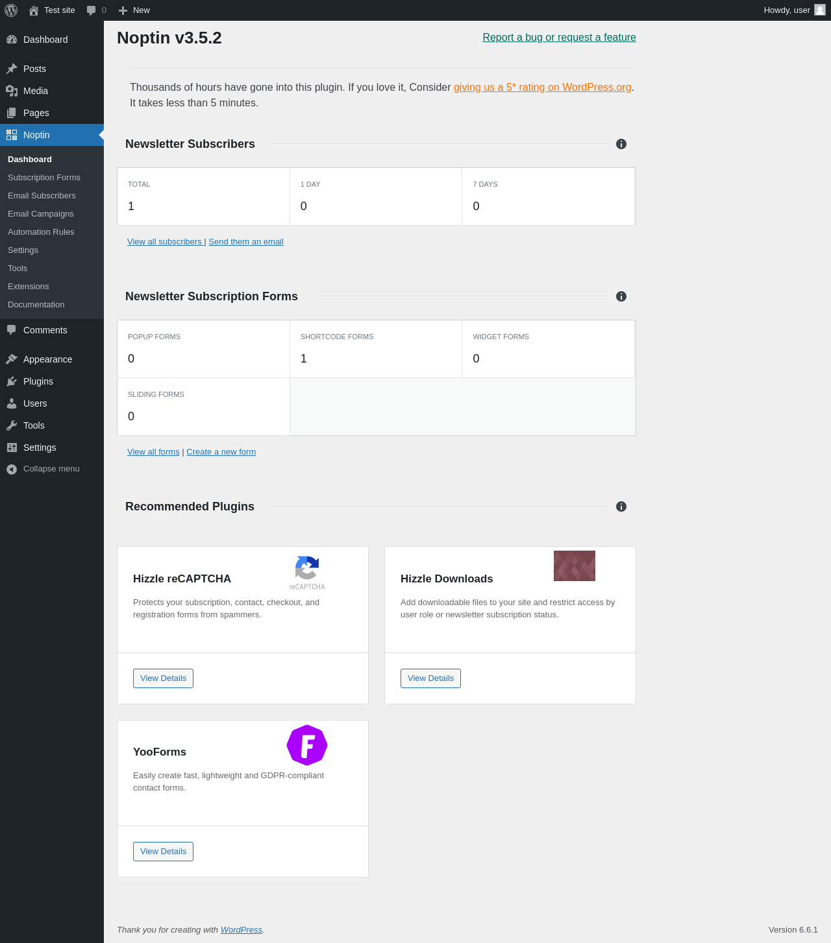Click the Pages icon in sidebar

point(12,113)
